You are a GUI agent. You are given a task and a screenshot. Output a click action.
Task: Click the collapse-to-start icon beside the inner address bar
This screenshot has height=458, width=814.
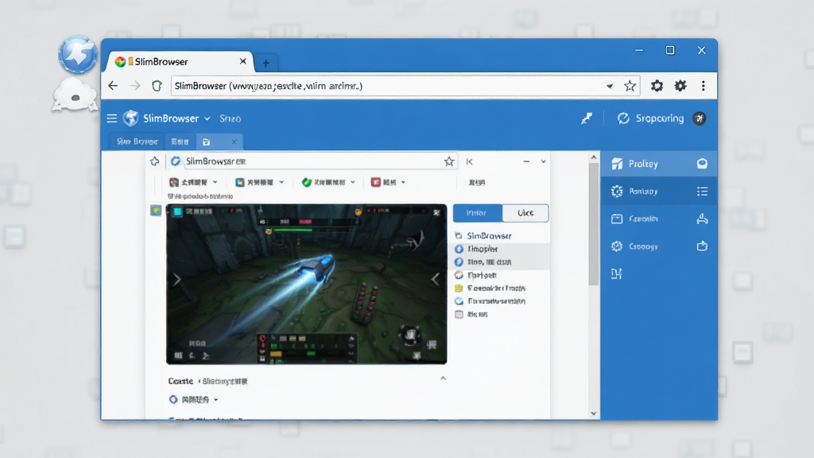[469, 161]
